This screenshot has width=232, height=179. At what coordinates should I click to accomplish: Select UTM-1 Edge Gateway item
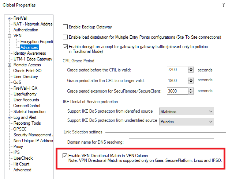pos(33,59)
